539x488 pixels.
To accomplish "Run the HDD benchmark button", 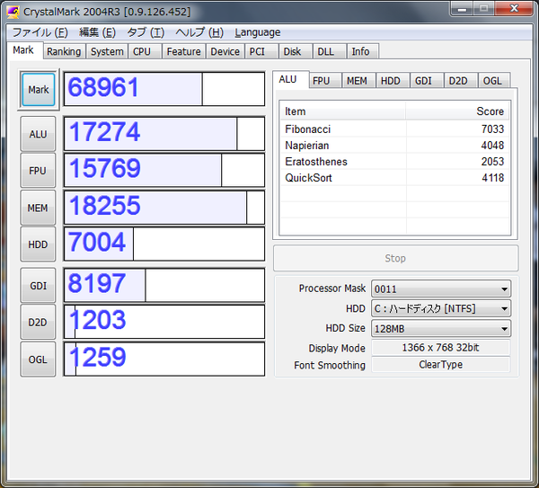I will 38,244.
